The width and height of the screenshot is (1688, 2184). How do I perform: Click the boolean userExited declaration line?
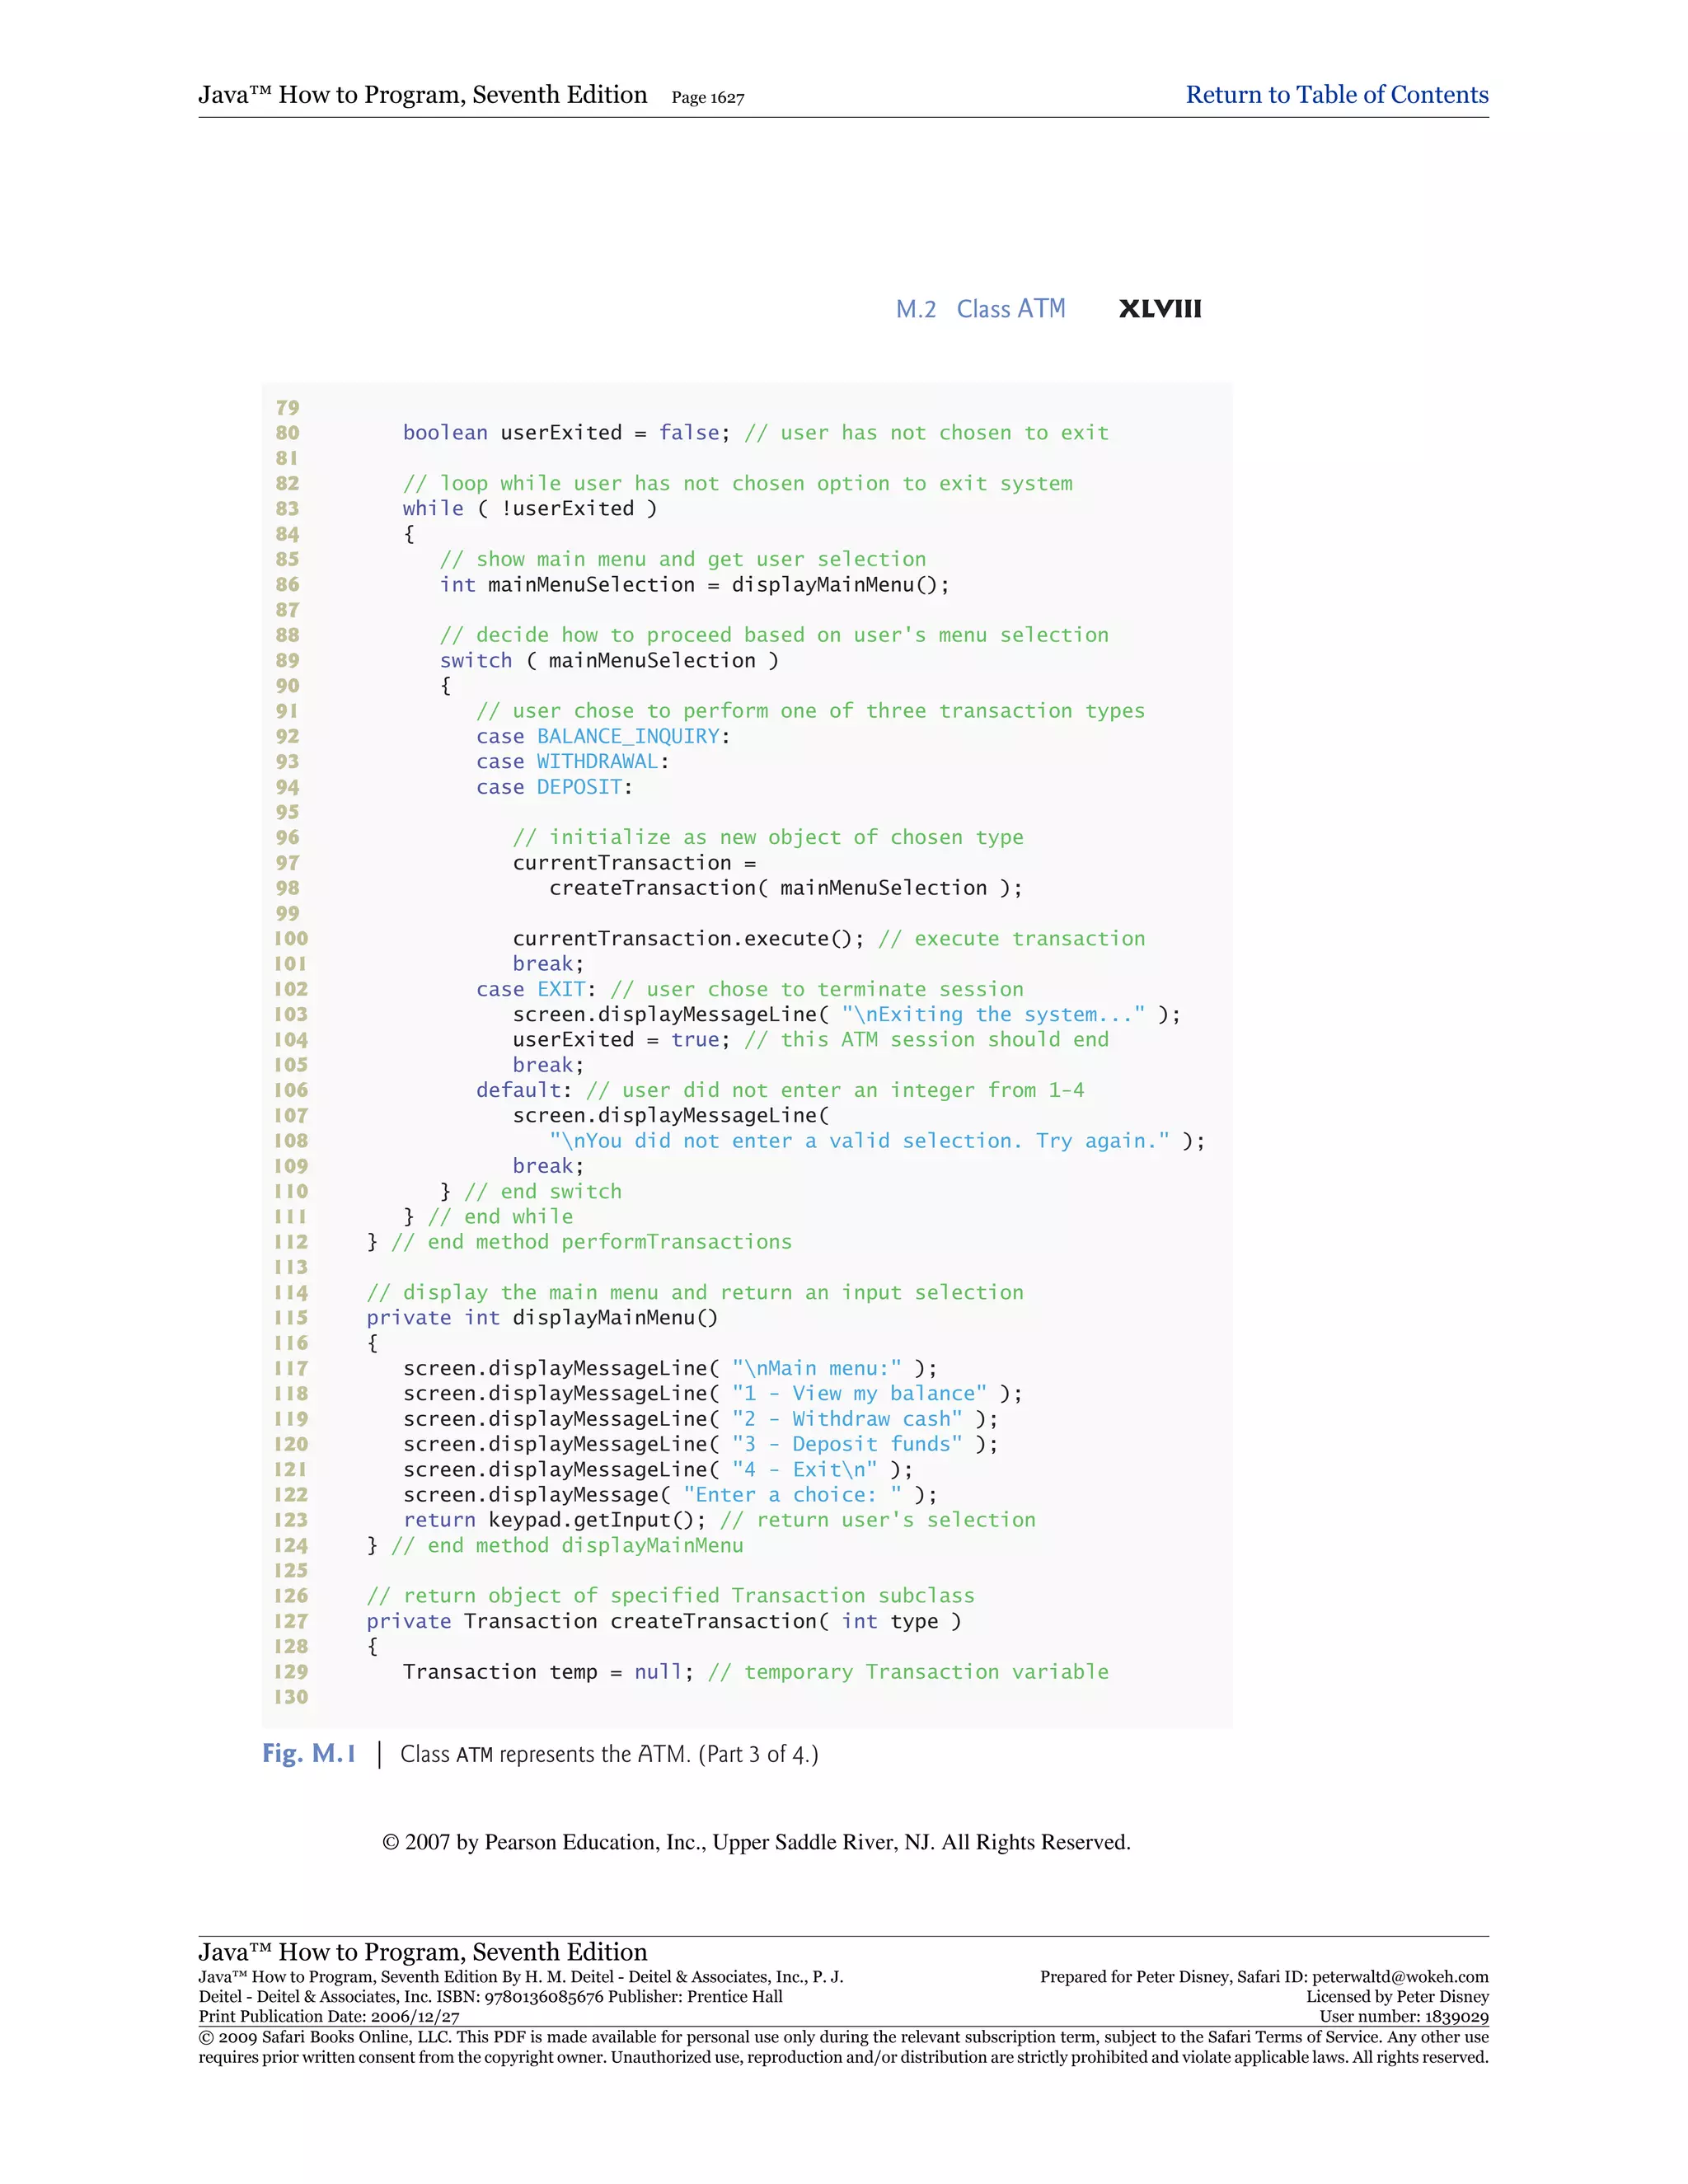[x=755, y=433]
